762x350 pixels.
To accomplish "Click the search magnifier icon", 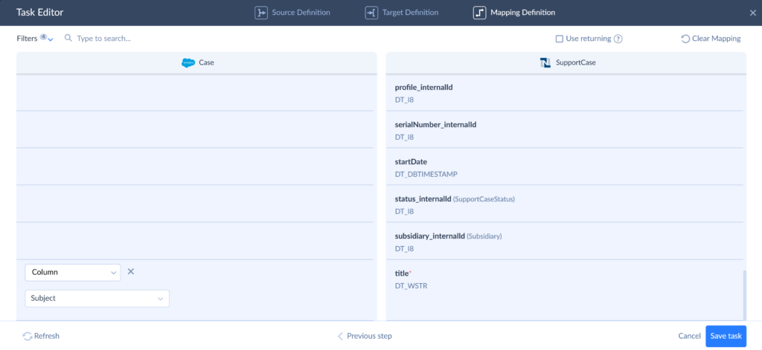I will (x=68, y=38).
